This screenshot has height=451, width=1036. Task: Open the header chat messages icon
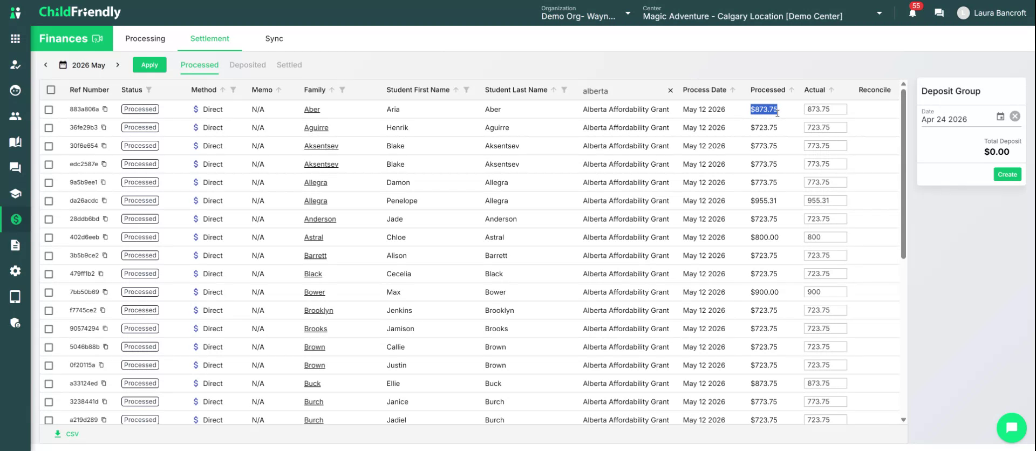pos(939,13)
